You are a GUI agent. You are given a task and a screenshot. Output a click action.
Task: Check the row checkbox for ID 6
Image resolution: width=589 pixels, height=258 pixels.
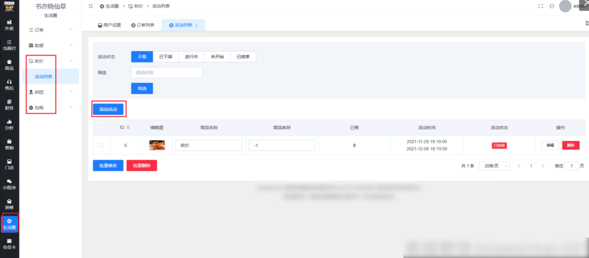[101, 145]
